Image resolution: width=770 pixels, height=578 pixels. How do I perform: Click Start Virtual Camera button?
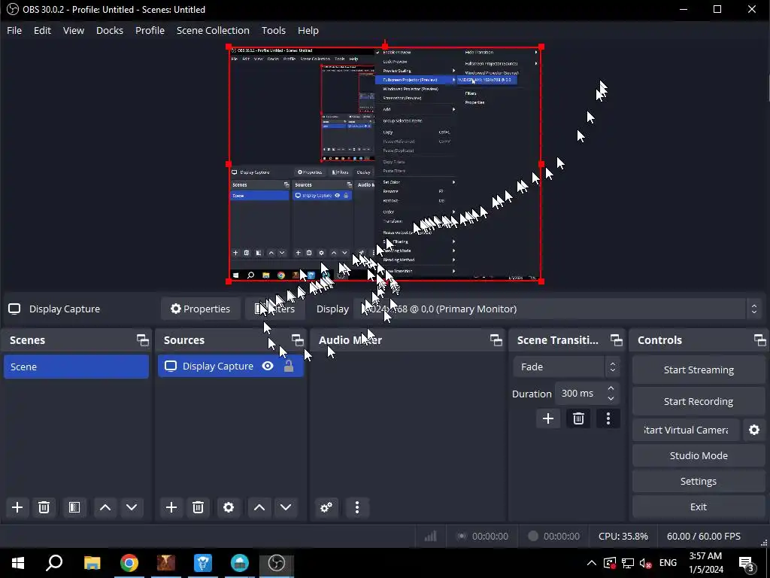686,430
